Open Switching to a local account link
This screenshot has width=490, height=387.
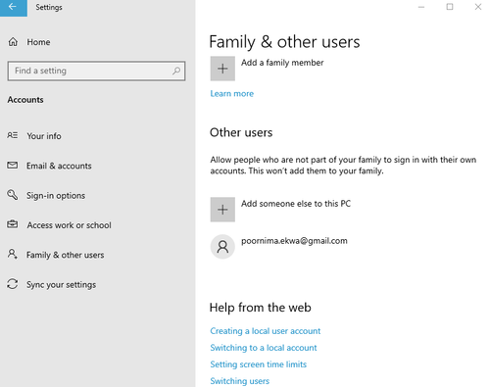pos(264,348)
